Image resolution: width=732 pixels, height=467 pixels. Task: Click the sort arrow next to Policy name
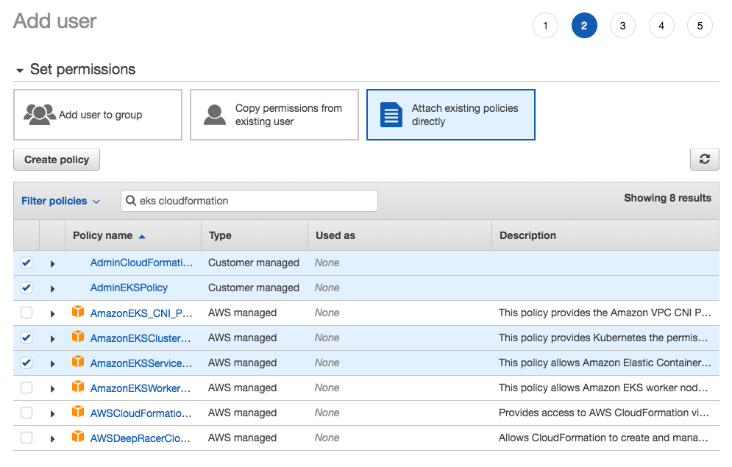coord(142,237)
